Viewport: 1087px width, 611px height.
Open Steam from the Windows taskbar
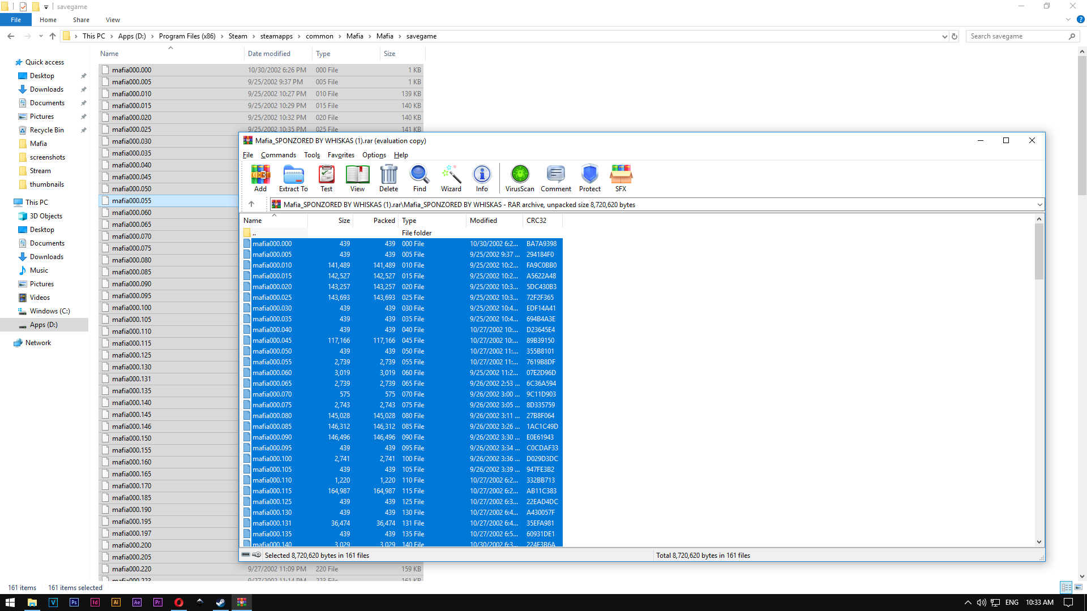[220, 603]
